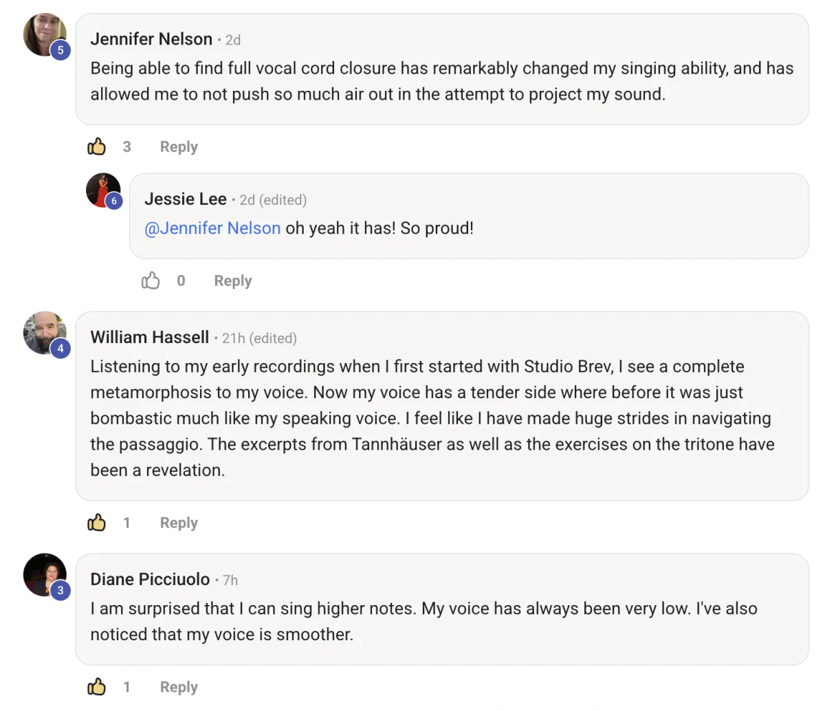Open Jessie Lee's profile avatar
The image size is (825, 711).
click(x=102, y=189)
